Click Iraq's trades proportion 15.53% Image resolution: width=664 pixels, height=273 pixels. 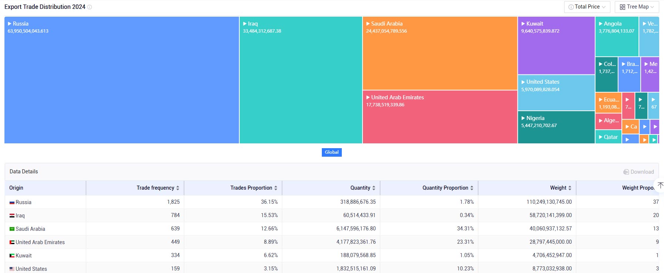click(269, 215)
